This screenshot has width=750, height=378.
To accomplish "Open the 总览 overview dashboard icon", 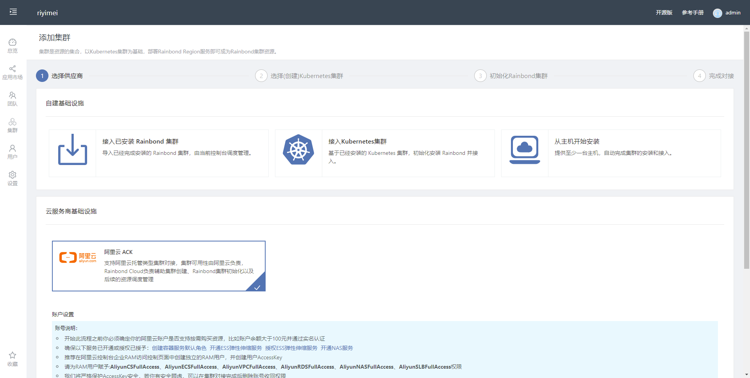I will [x=12, y=42].
